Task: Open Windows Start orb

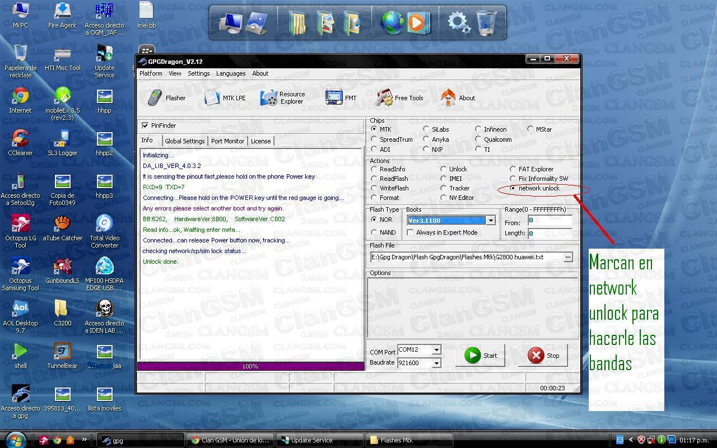Action: (15, 440)
